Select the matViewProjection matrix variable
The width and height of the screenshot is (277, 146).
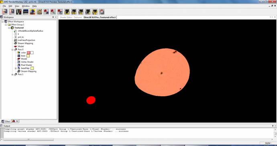(26, 40)
